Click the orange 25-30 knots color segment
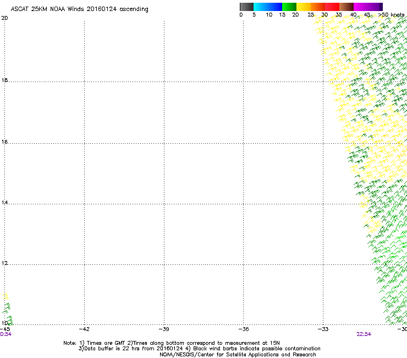The image size is (407, 358). click(318, 7)
